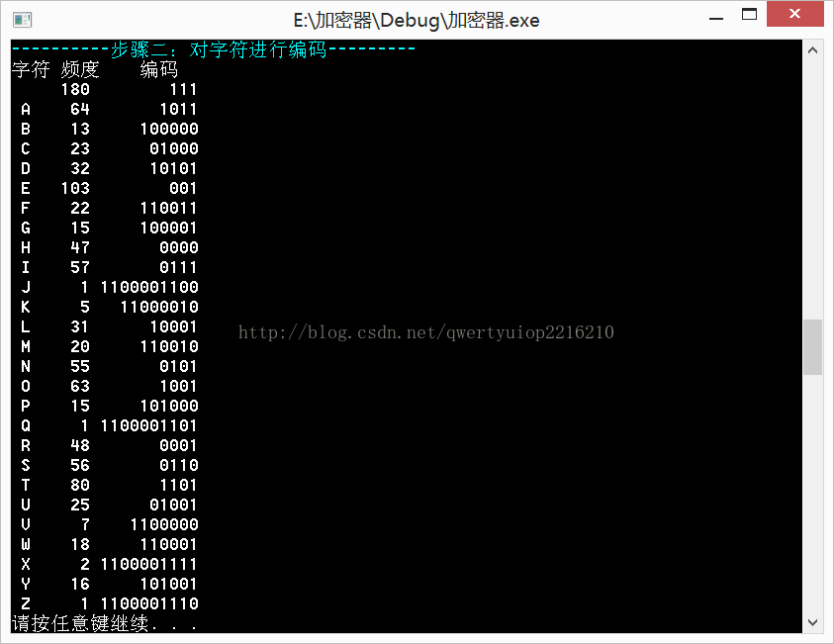Click frequency 23 for character C
Image resolution: width=834 pixels, height=644 pixels.
point(80,149)
